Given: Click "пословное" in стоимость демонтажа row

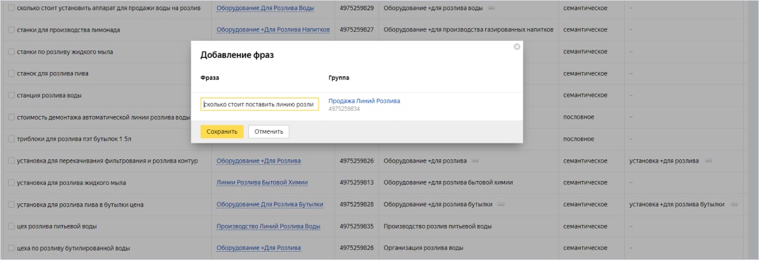Looking at the screenshot, I should pyautogui.click(x=578, y=117).
